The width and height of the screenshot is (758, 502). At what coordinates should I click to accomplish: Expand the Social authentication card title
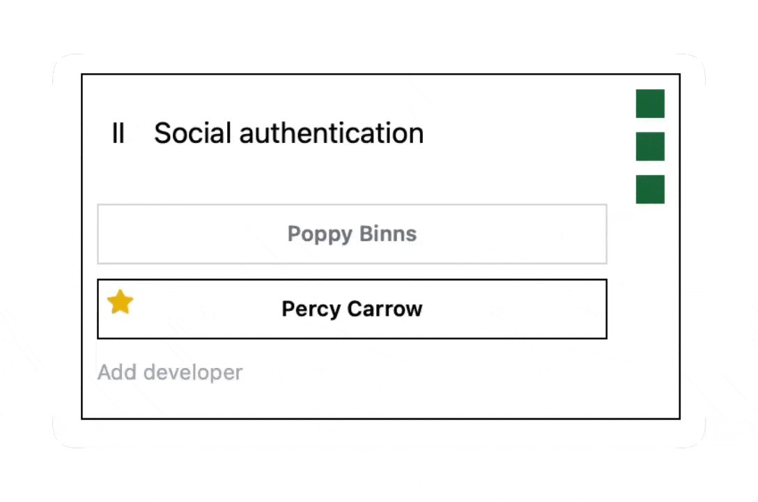pos(288,133)
